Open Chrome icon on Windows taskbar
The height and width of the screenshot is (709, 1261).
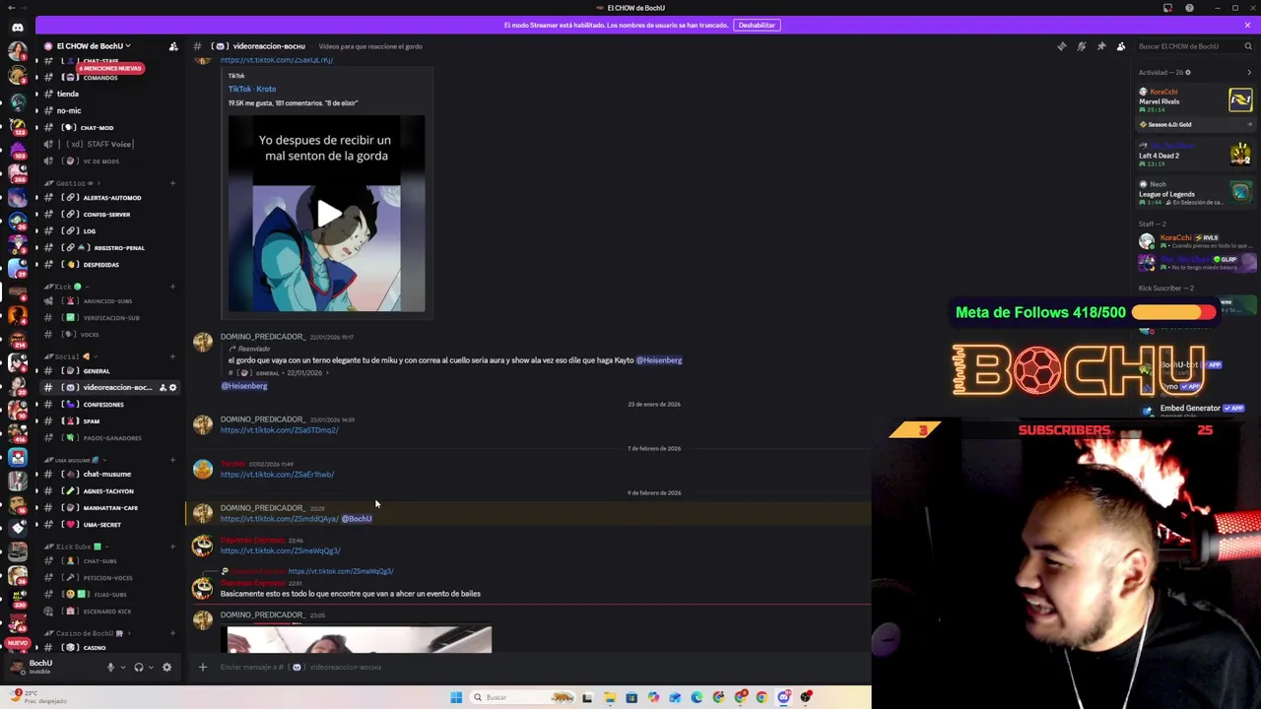[x=762, y=697]
